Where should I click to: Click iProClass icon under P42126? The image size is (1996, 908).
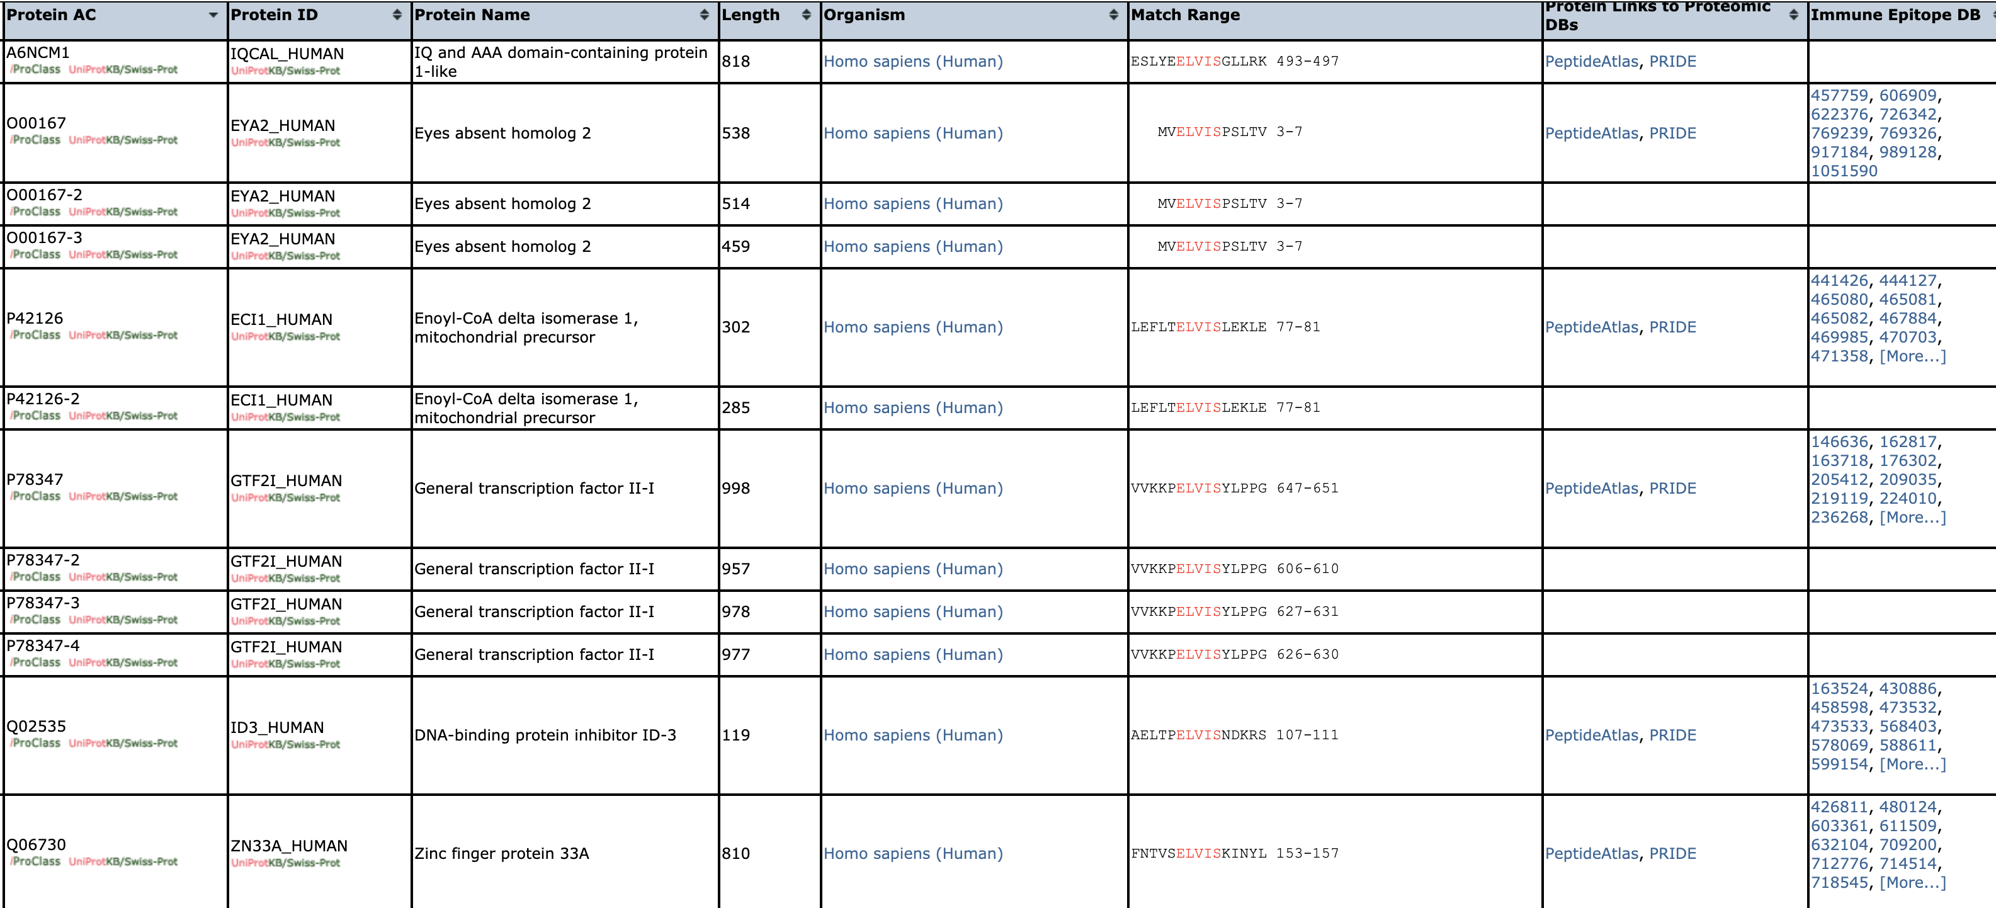tap(35, 336)
